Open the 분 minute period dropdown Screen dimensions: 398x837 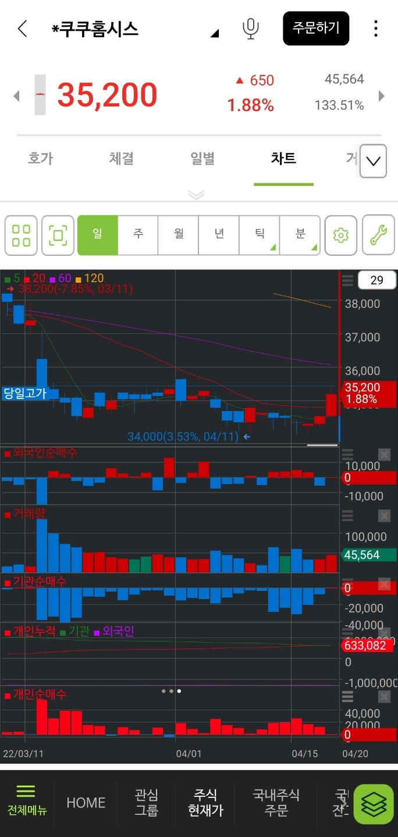[x=300, y=235]
